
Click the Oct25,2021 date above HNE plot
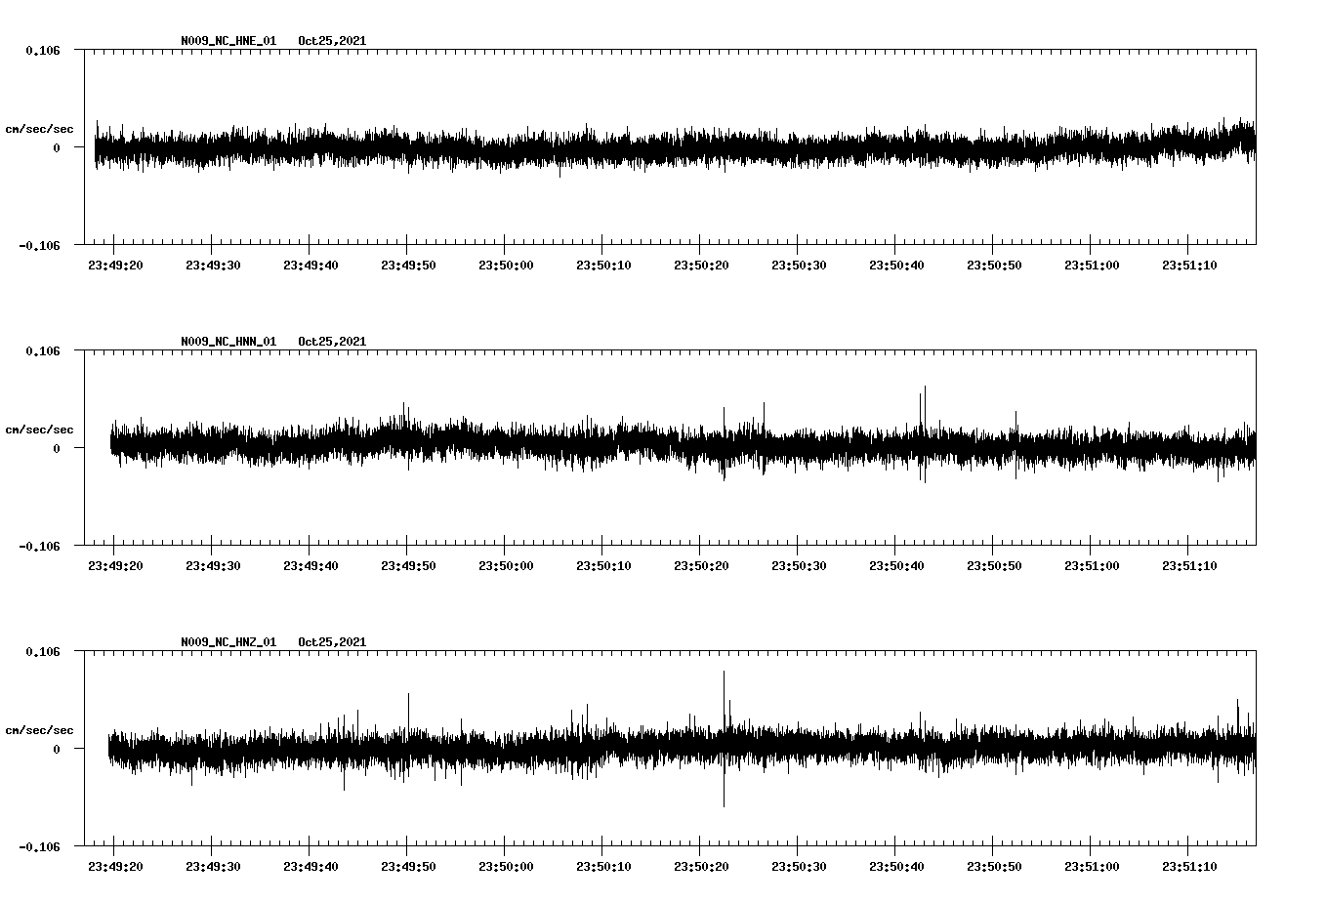pyautogui.click(x=332, y=41)
